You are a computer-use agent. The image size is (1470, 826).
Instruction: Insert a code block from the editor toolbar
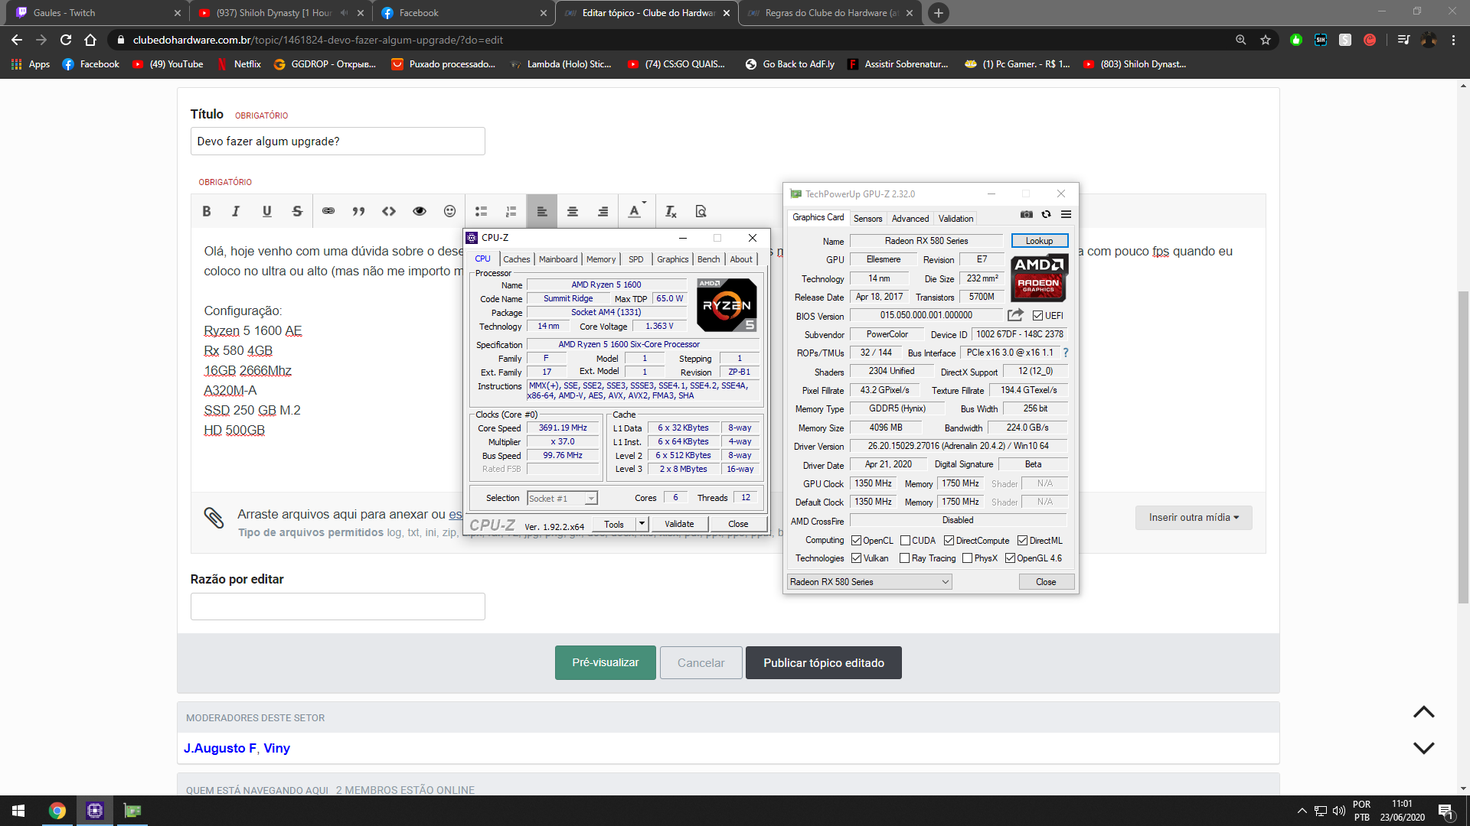pos(389,211)
